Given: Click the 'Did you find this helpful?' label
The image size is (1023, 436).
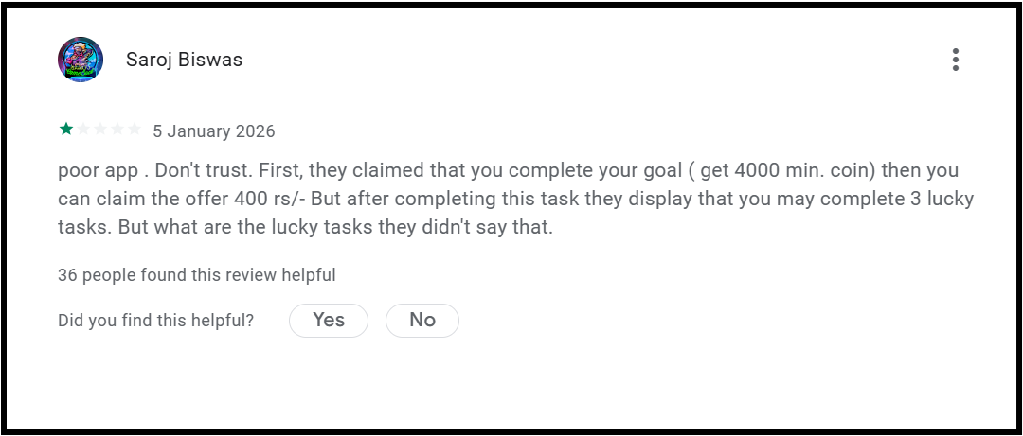Looking at the screenshot, I should 155,321.
